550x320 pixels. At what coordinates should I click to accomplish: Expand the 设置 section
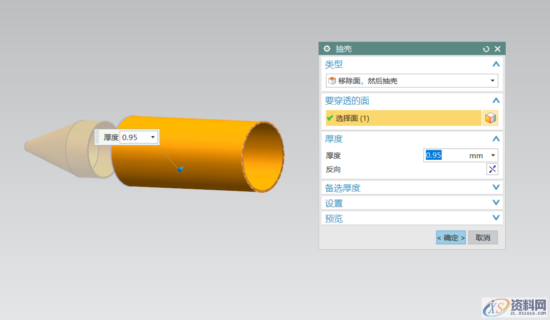[x=496, y=202]
